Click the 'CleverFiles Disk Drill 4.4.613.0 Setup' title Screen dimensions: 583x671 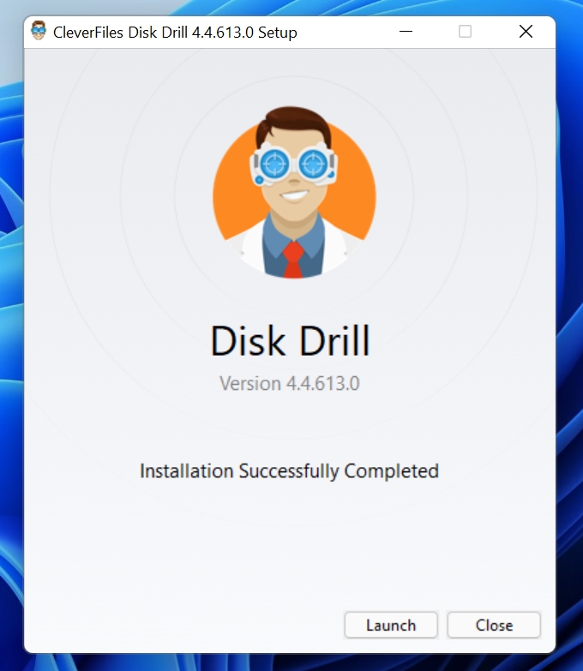coord(175,32)
